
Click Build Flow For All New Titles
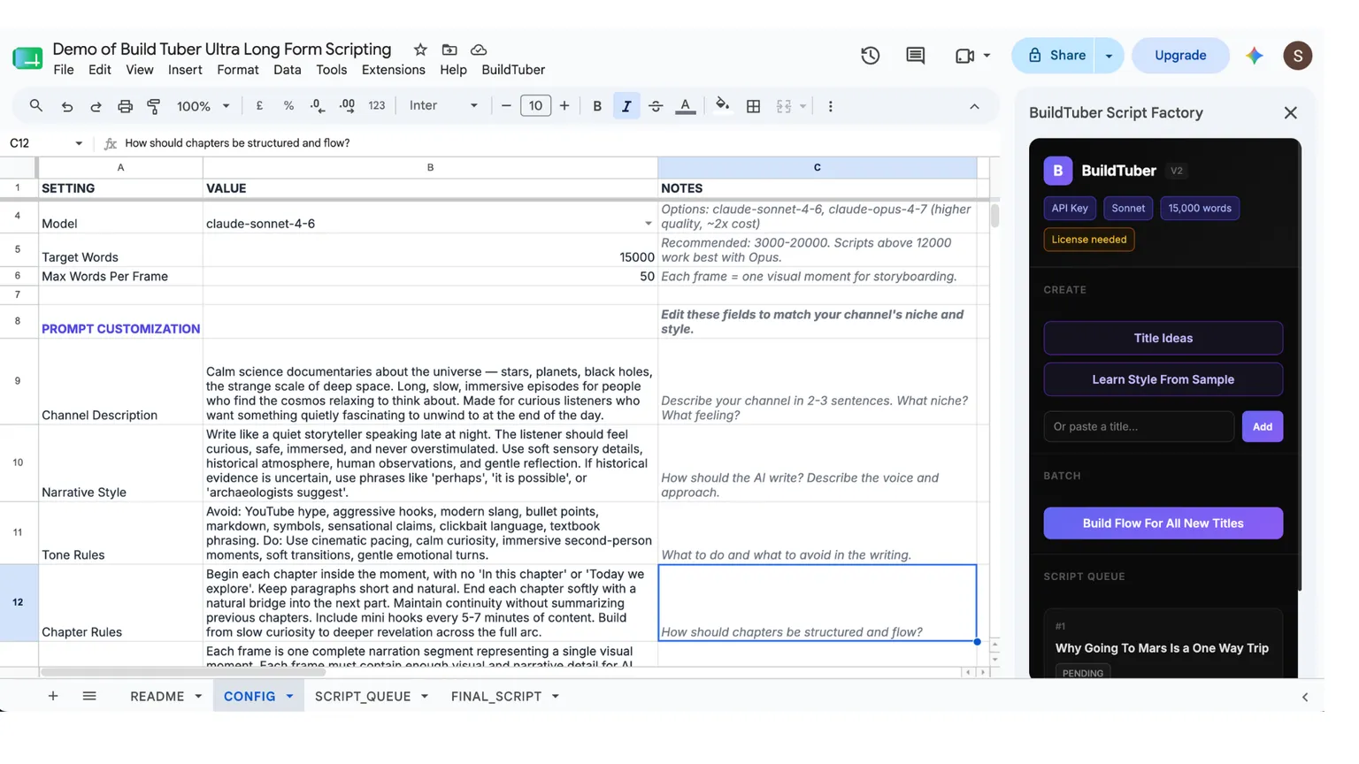pyautogui.click(x=1163, y=523)
